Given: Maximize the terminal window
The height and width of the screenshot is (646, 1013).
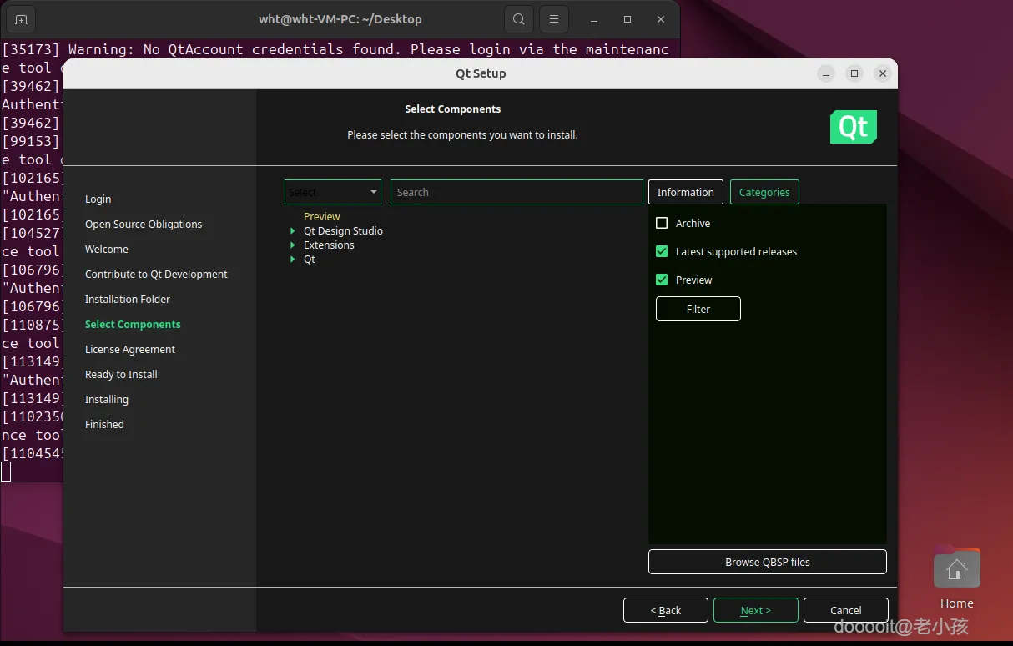Looking at the screenshot, I should [627, 19].
